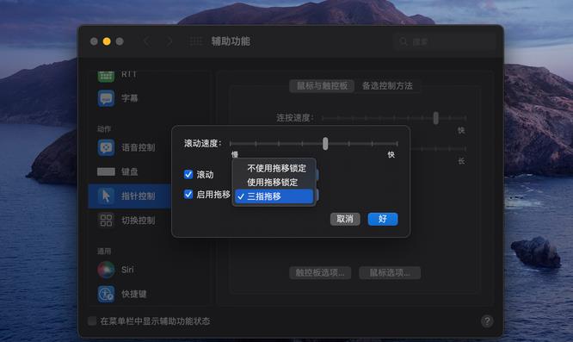Click the search magnifier icon
This screenshot has height=342, width=573.
tap(403, 41)
